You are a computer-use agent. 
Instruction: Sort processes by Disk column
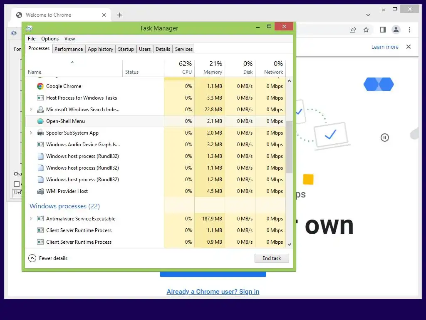click(x=240, y=67)
